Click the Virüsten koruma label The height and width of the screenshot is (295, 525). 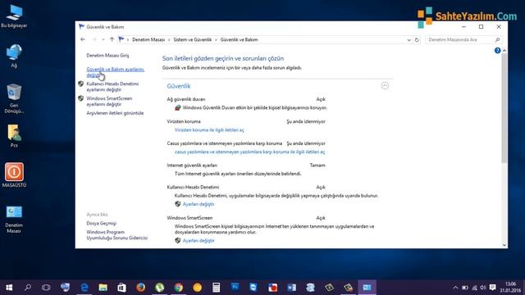point(184,121)
